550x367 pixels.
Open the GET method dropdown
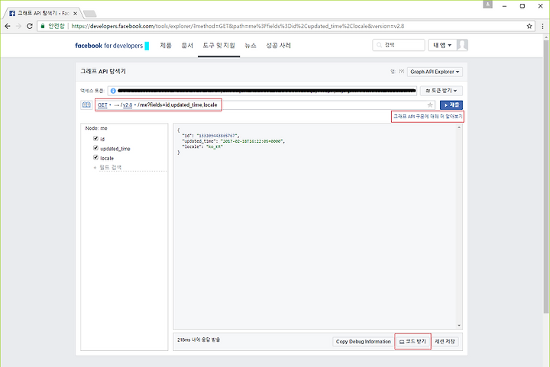point(104,105)
